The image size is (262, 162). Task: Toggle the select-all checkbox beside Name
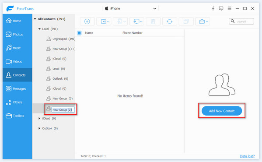click(x=79, y=33)
